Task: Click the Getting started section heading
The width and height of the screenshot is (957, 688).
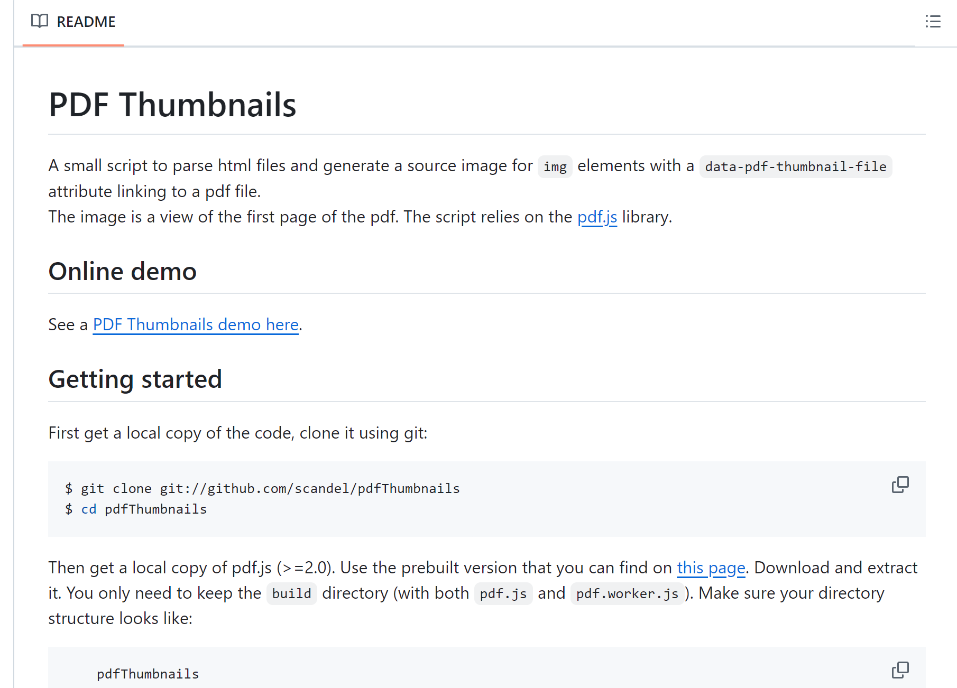Action: [x=135, y=378]
